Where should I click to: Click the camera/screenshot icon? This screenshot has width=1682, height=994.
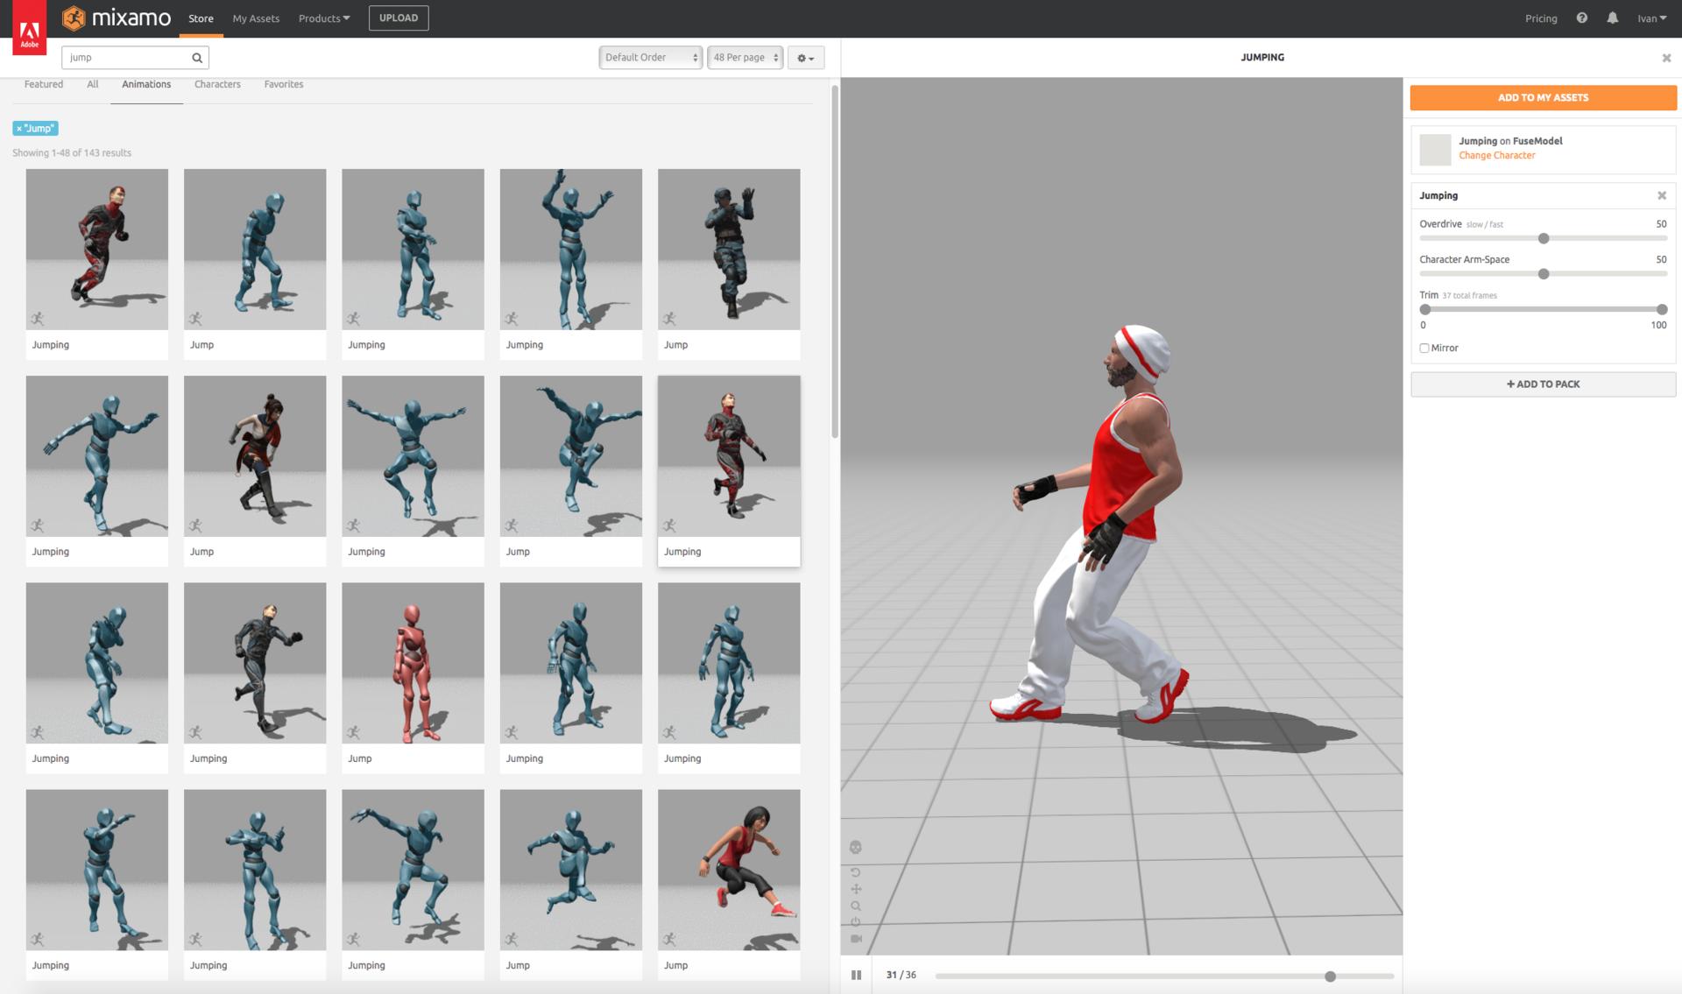click(x=856, y=942)
